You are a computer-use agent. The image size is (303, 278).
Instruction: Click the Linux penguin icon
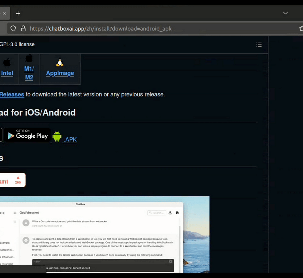pyautogui.click(x=60, y=62)
